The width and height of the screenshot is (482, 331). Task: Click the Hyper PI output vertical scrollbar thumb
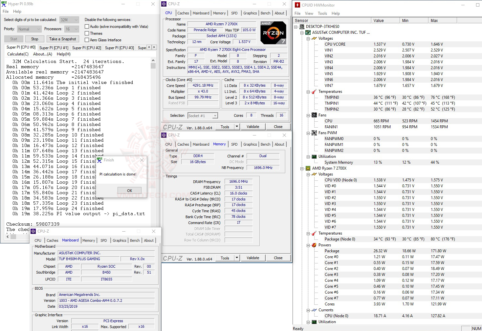pyautogui.click(x=153, y=66)
